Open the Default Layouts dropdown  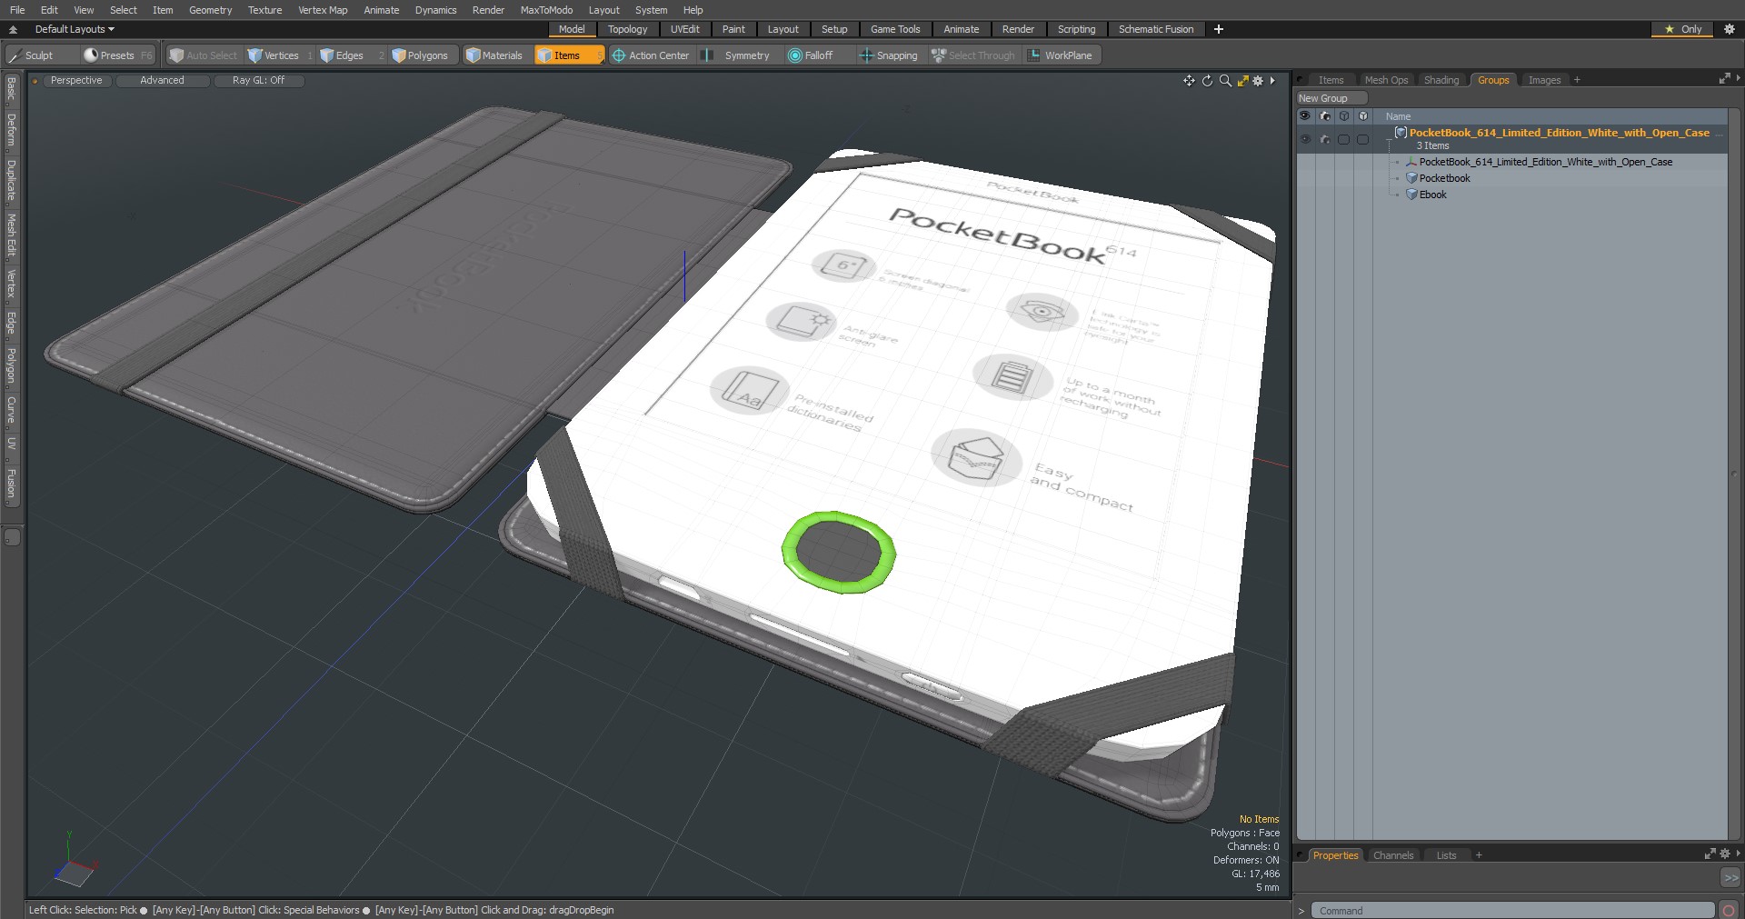tap(75, 29)
